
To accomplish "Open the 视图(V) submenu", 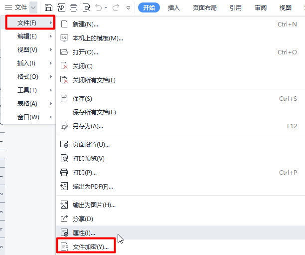I will 28,50.
